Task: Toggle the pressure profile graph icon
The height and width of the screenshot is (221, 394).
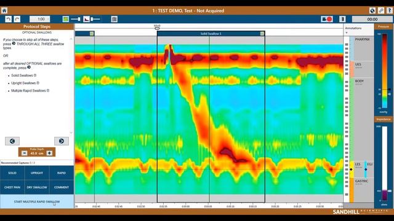Action: [x=86, y=19]
